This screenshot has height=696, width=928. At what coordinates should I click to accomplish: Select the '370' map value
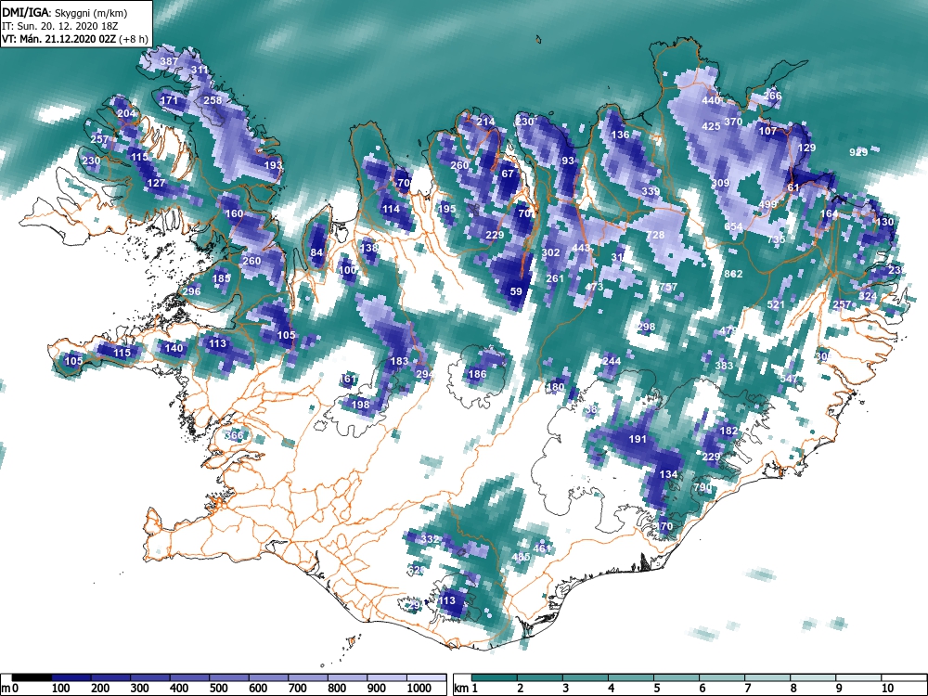[x=733, y=122]
